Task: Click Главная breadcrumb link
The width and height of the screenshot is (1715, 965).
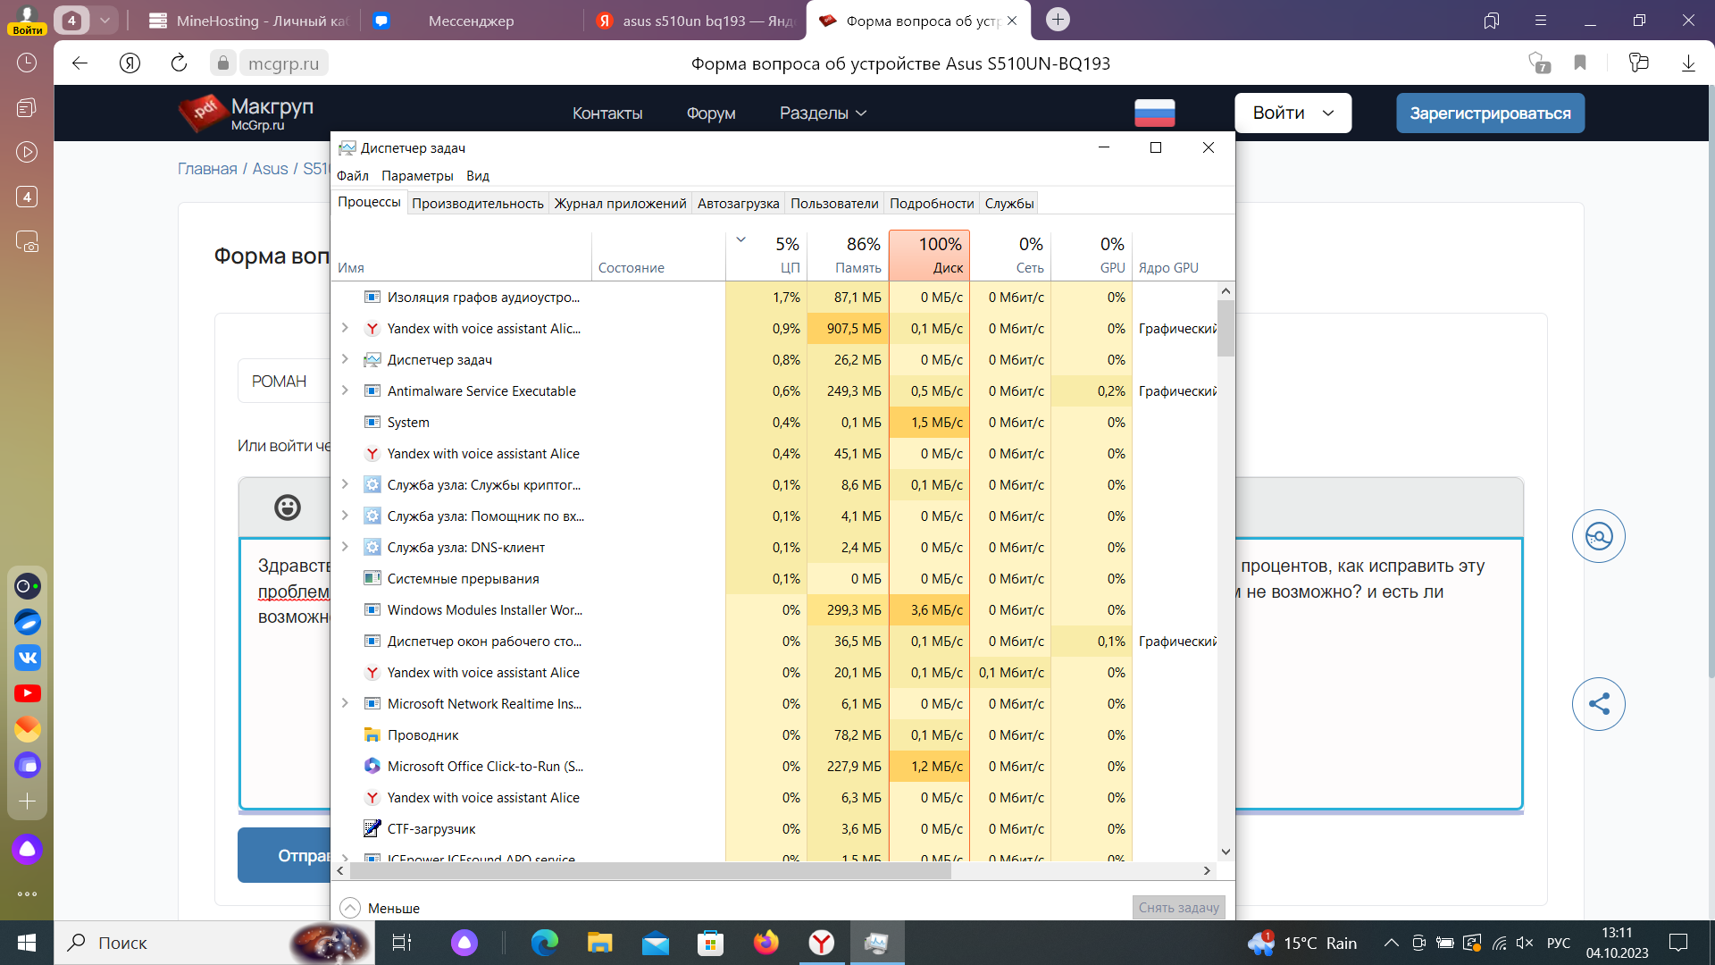Action: pos(207,169)
